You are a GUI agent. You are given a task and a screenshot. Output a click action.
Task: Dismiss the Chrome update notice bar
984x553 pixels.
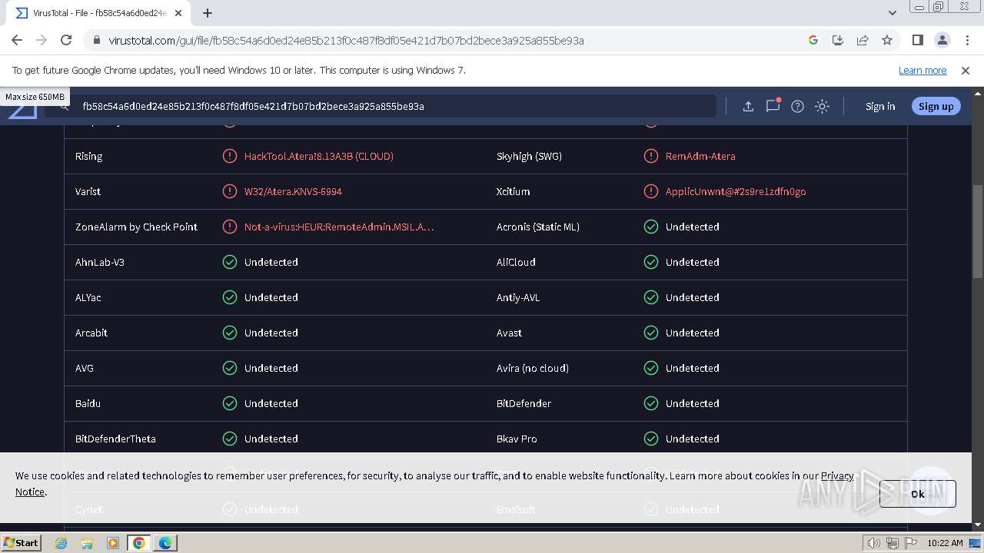[x=966, y=70]
